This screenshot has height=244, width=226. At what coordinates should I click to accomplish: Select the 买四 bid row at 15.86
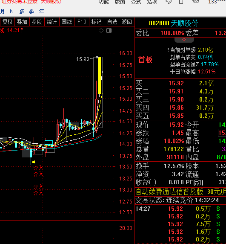click(180, 107)
